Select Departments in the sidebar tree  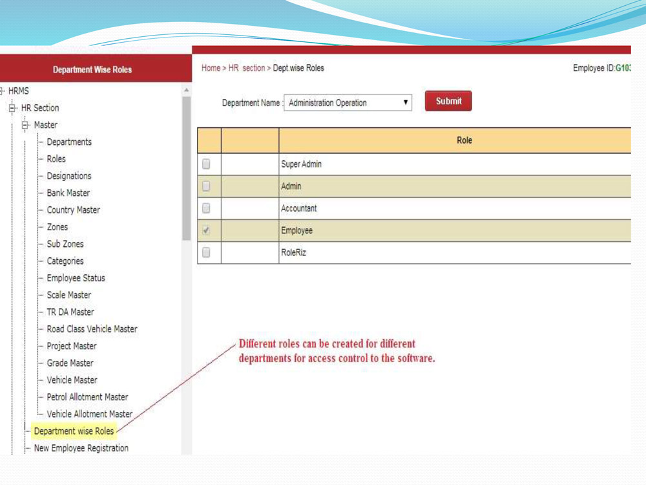[x=69, y=142]
